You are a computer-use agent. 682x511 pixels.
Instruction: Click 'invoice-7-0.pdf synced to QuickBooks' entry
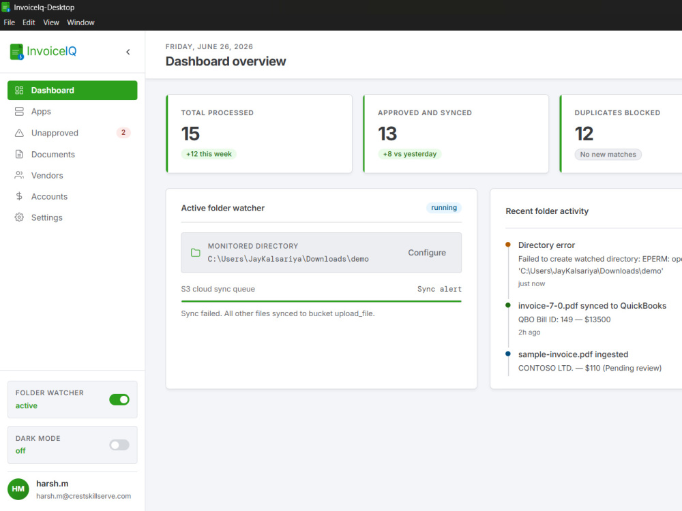(592, 306)
